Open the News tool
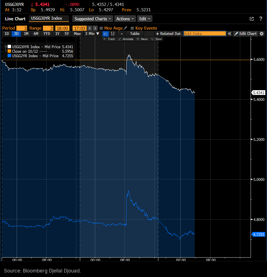The height and width of the screenshot is (277, 267). click(142, 39)
